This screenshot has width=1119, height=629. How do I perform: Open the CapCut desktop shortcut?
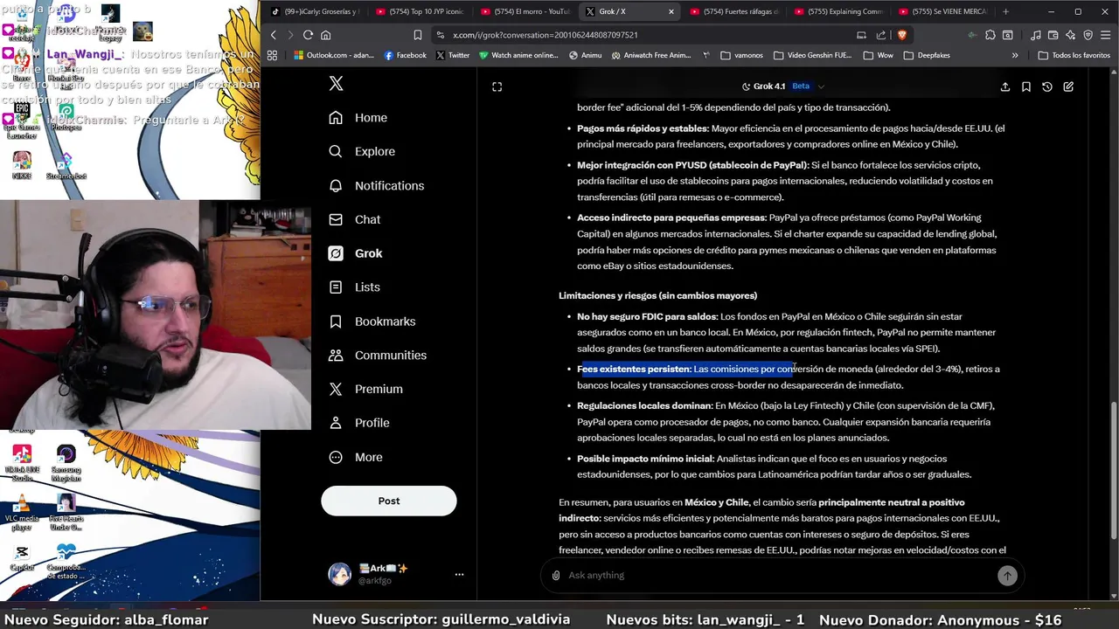(x=22, y=558)
